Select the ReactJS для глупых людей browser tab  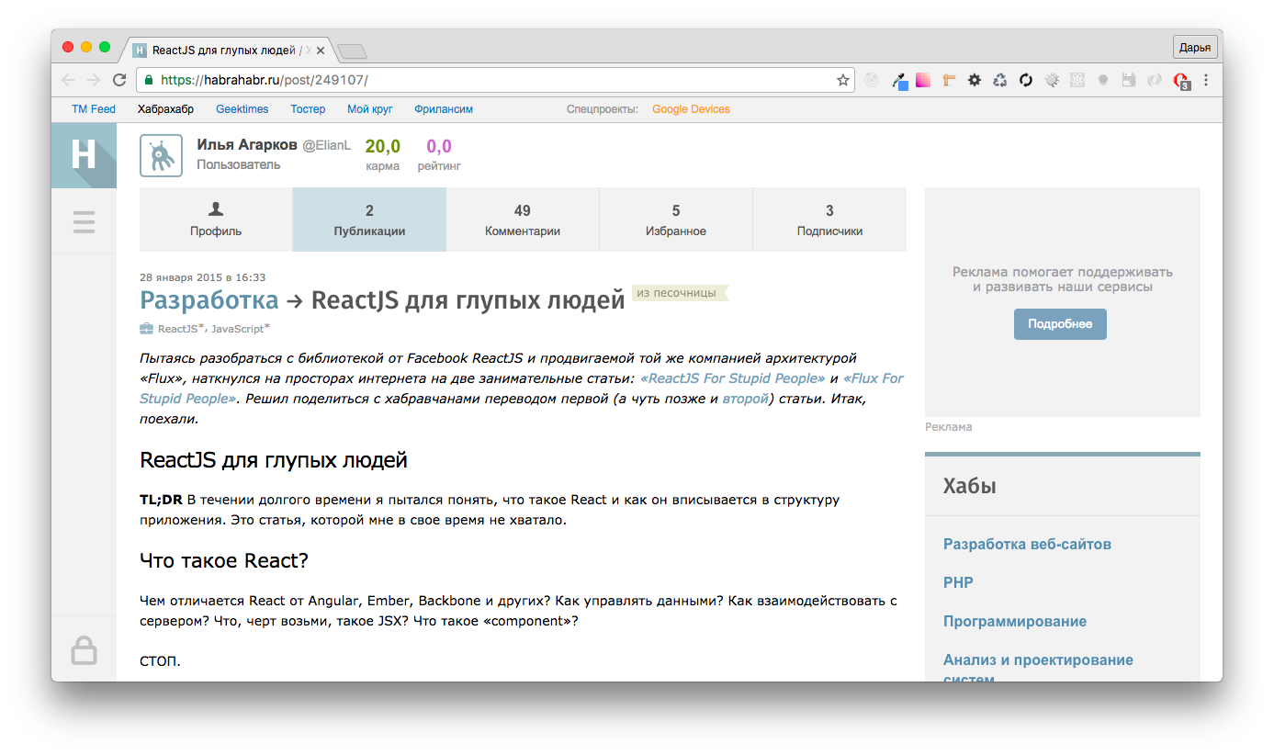[228, 50]
